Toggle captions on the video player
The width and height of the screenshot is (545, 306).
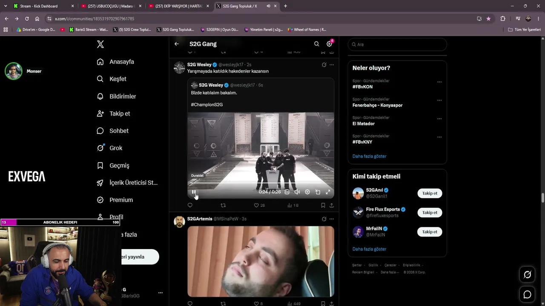click(287, 192)
